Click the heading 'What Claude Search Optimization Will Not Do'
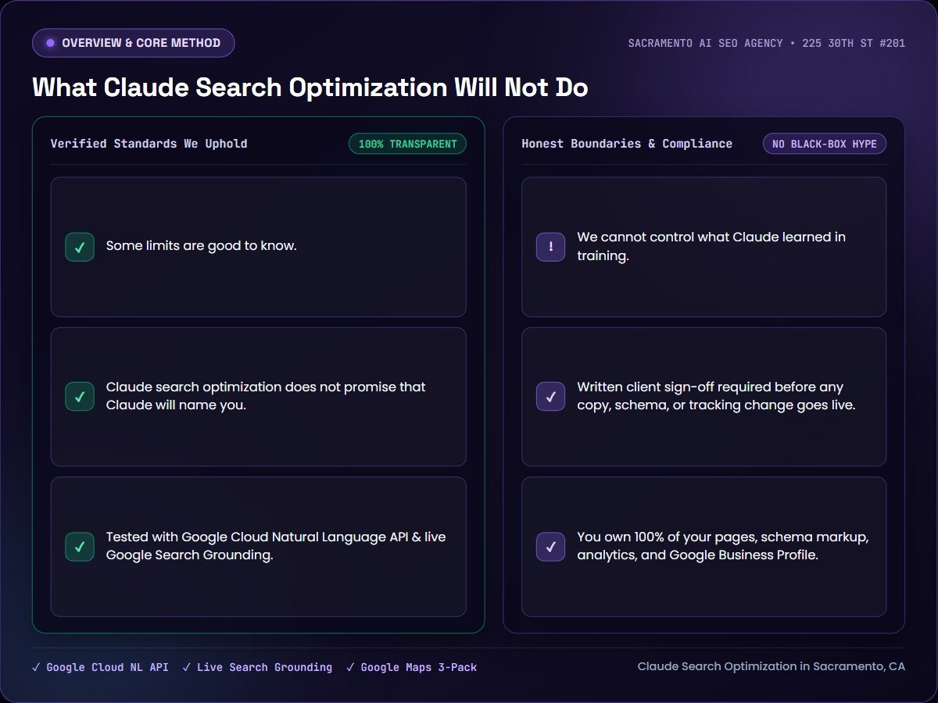Image resolution: width=938 pixels, height=703 pixels. (x=310, y=87)
